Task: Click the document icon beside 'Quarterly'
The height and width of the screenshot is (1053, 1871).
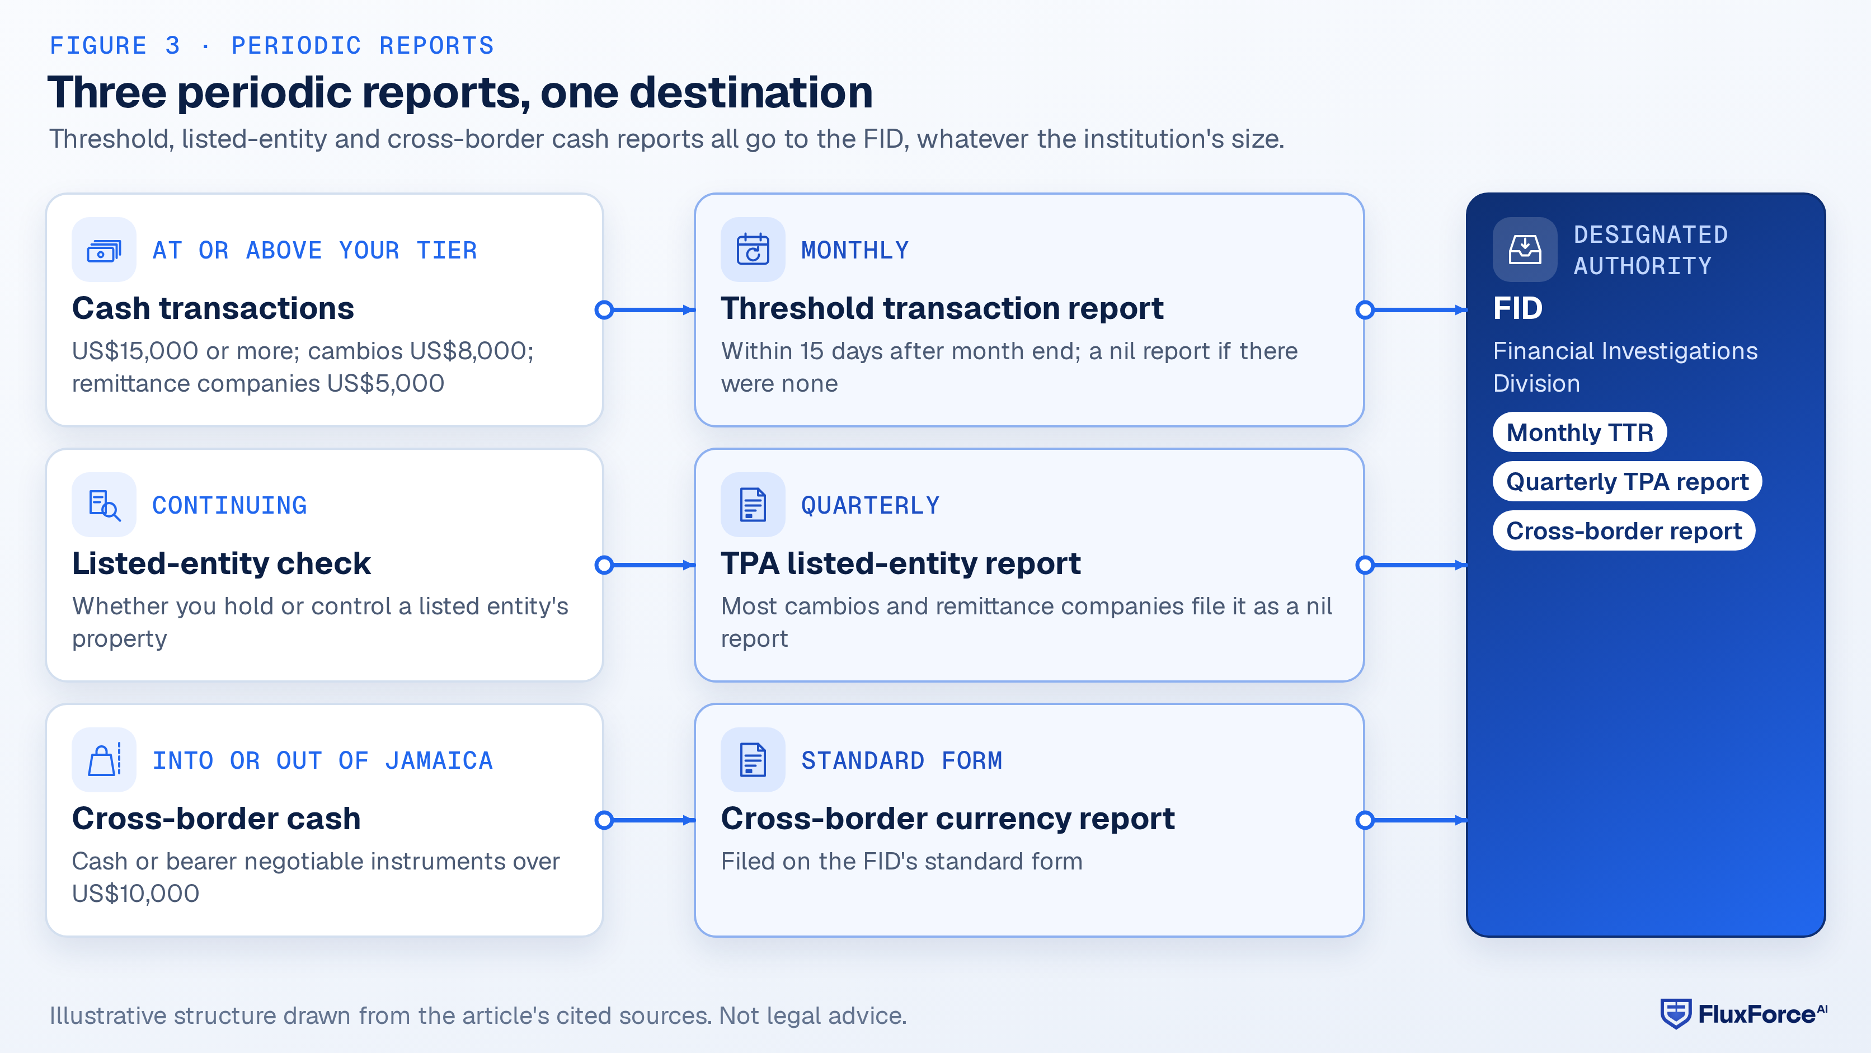Action: click(x=753, y=505)
